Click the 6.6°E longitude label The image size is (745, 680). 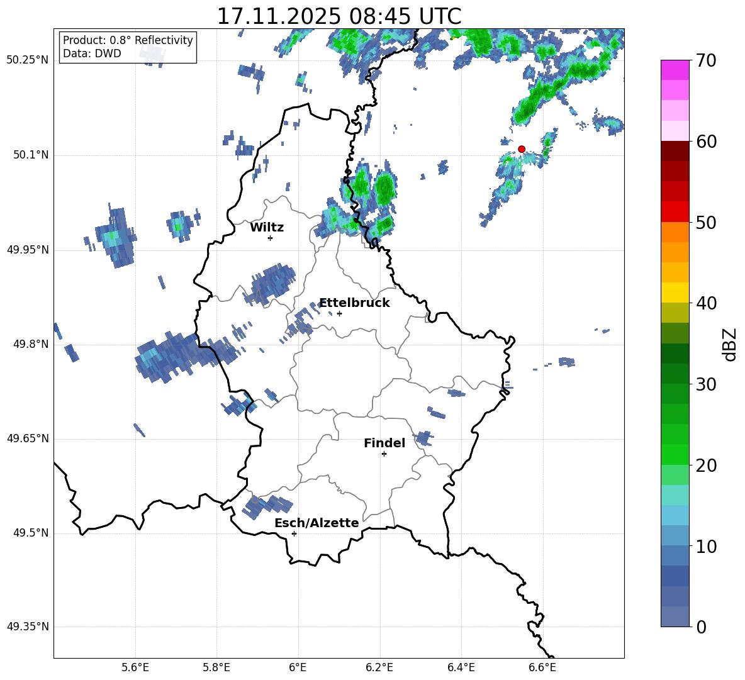pos(542,667)
